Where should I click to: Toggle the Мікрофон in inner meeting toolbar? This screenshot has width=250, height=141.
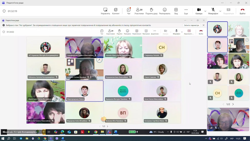tap(176, 32)
